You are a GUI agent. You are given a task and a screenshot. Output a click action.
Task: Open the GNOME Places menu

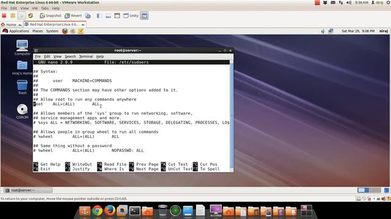click(37, 31)
